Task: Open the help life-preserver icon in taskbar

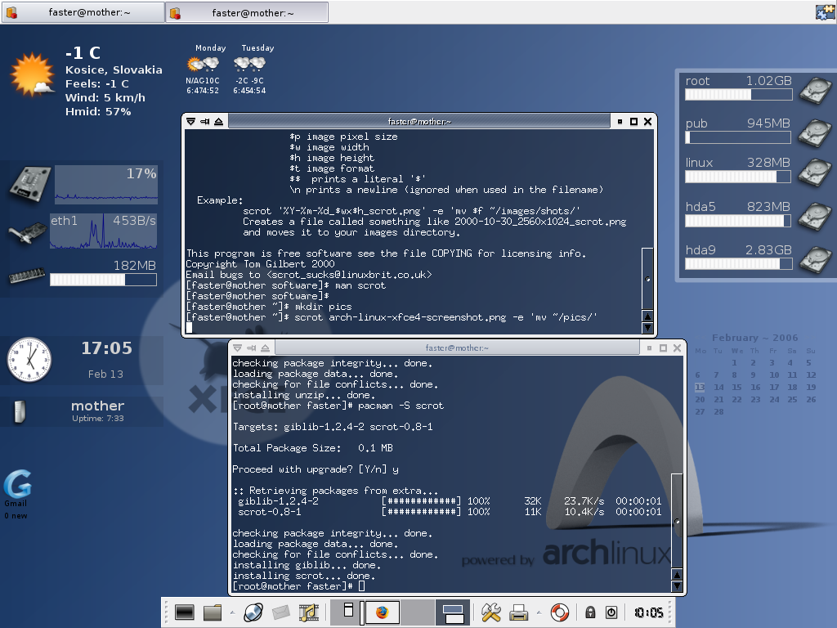Action: pos(558,612)
